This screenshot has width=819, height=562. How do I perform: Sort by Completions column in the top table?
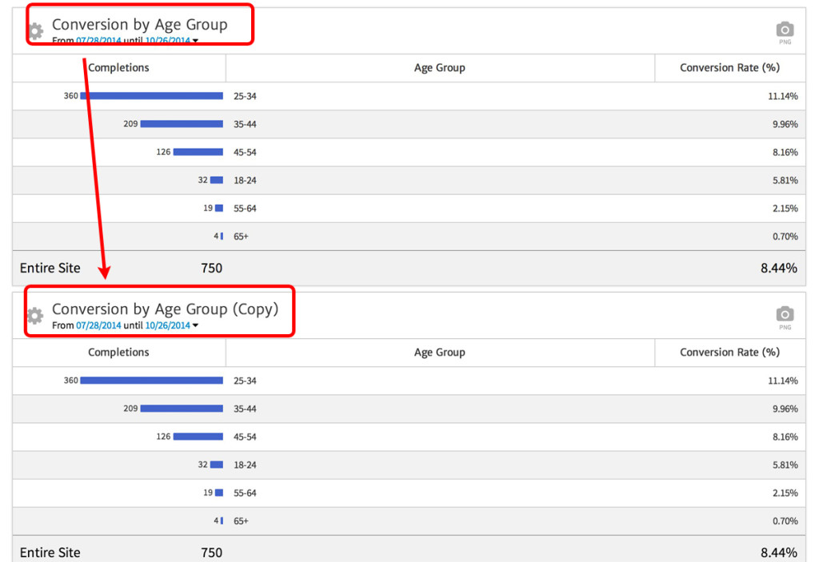coord(118,68)
